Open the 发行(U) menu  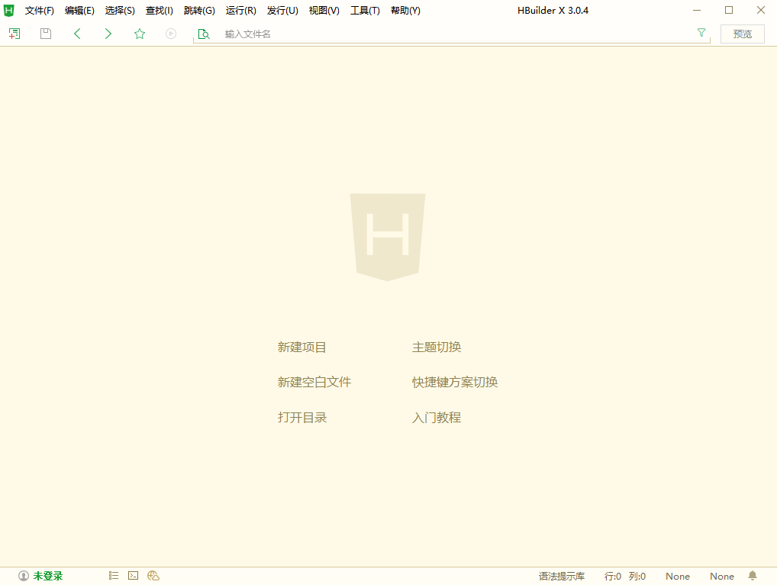click(x=282, y=11)
